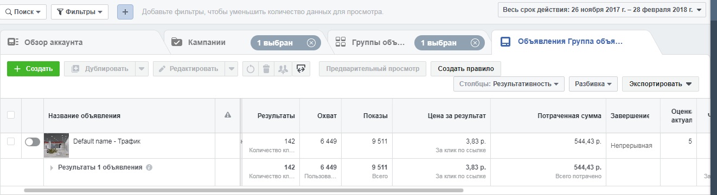
Task: Click the trash delete icon
Action: (266, 69)
